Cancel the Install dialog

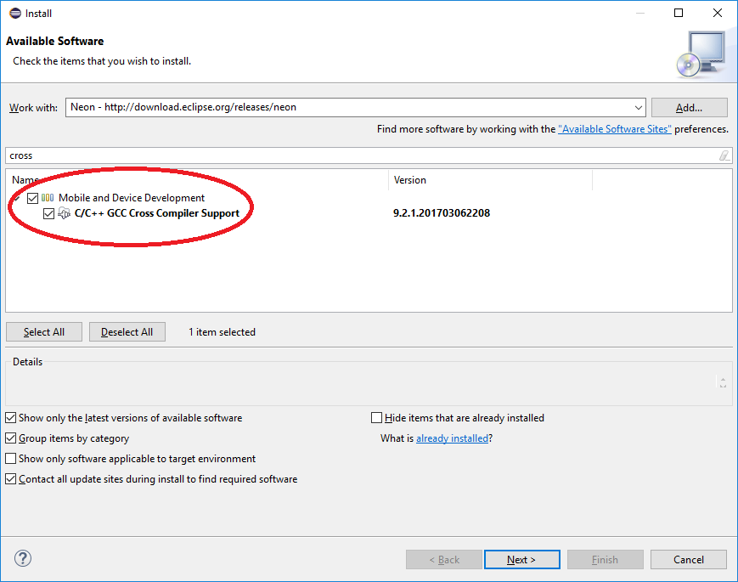click(x=689, y=559)
